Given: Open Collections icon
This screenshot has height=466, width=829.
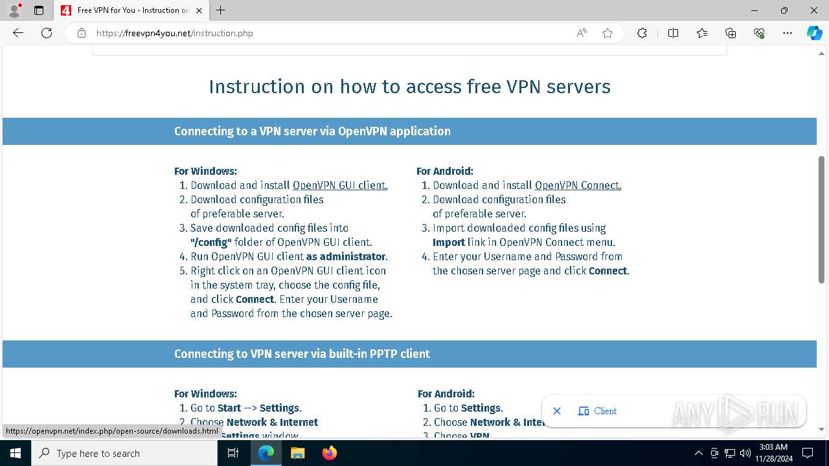Looking at the screenshot, I should (731, 33).
